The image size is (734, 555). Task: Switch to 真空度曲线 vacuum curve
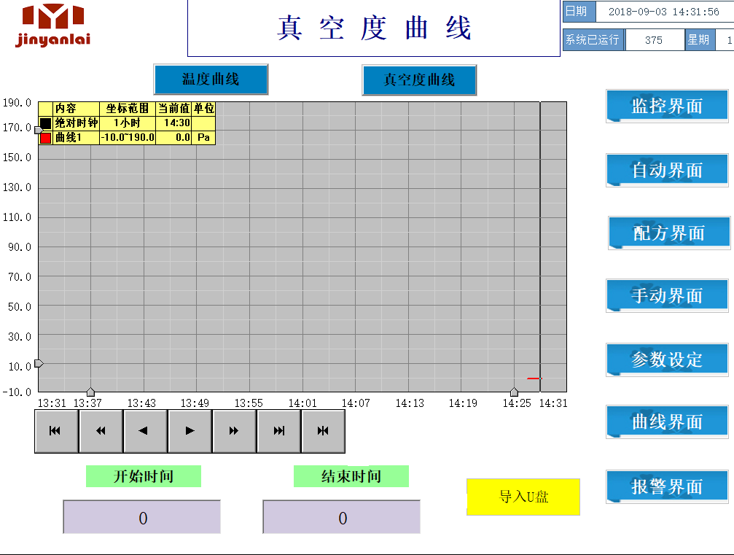point(419,80)
